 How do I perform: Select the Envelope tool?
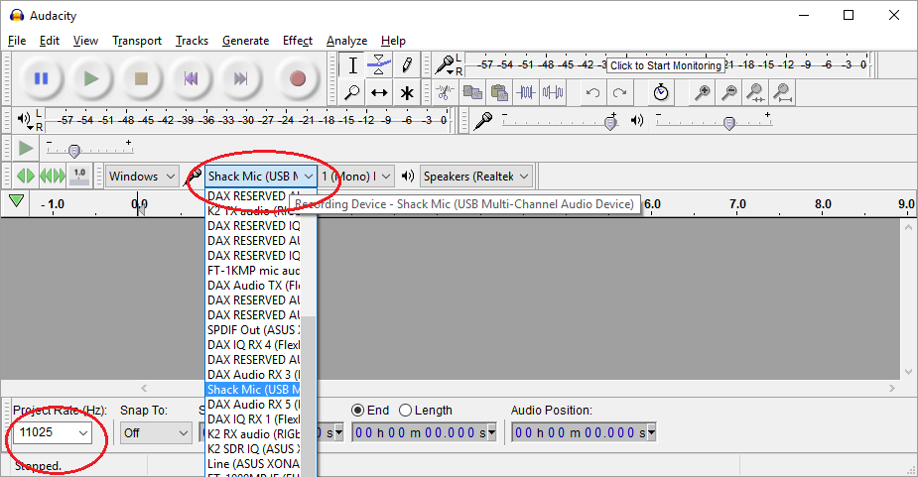click(x=379, y=65)
